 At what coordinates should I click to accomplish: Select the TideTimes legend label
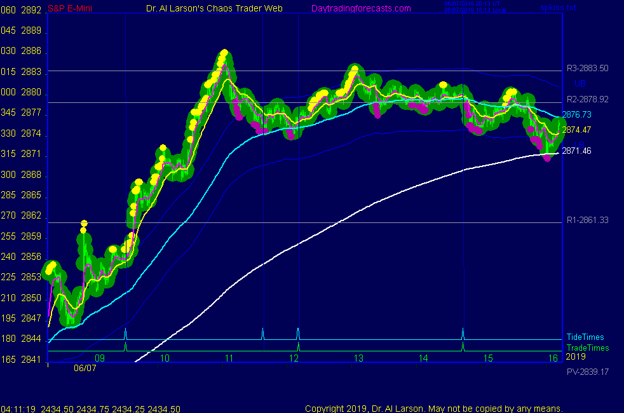tap(585, 337)
